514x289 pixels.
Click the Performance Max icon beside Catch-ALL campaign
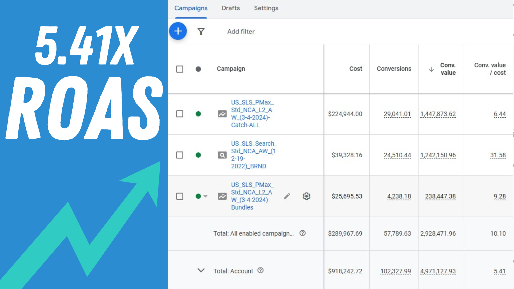coord(222,114)
